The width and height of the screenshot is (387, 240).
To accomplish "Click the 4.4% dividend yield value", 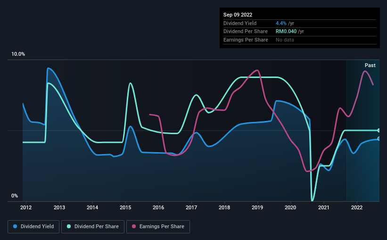I will 281,23.
